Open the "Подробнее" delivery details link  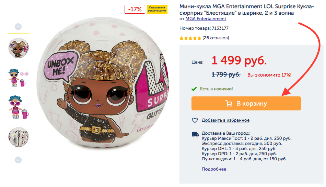pyautogui.click(x=214, y=169)
